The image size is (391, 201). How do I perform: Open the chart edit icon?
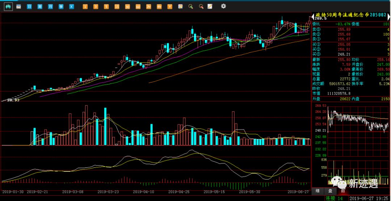pyautogui.click(x=180, y=7)
